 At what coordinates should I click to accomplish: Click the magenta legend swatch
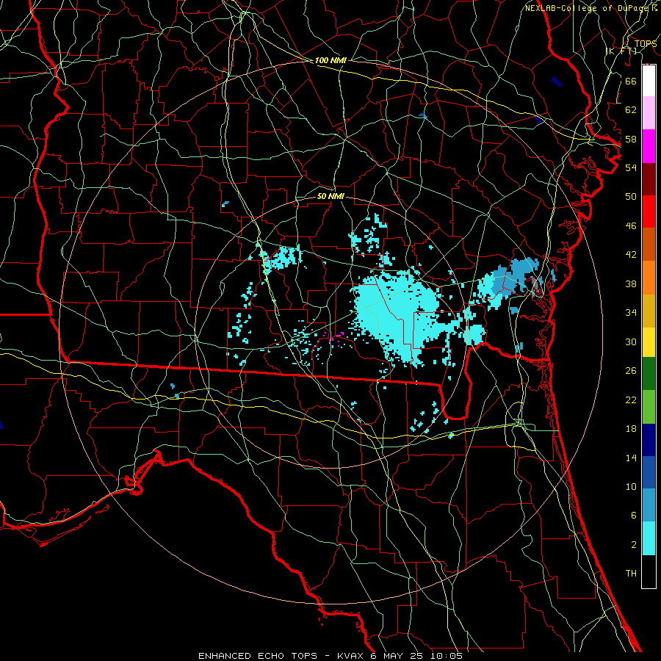(649, 146)
